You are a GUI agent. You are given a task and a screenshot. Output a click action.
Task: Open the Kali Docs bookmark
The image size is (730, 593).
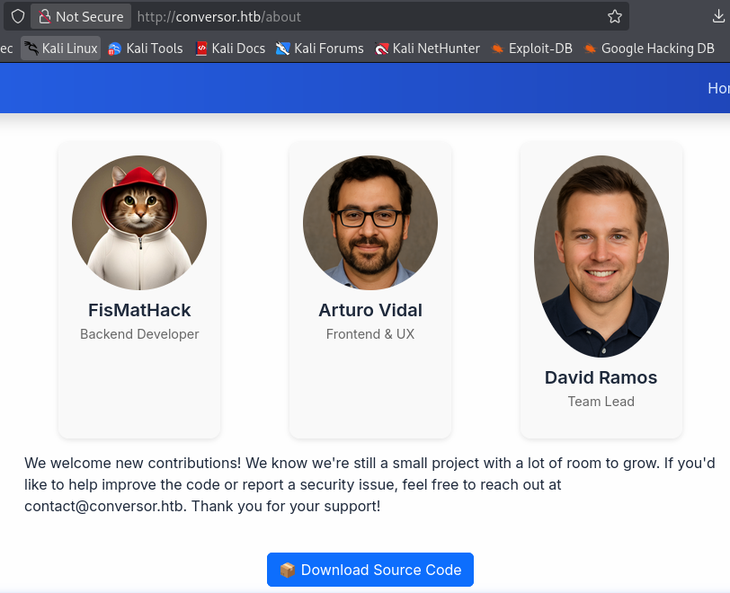[230, 49]
